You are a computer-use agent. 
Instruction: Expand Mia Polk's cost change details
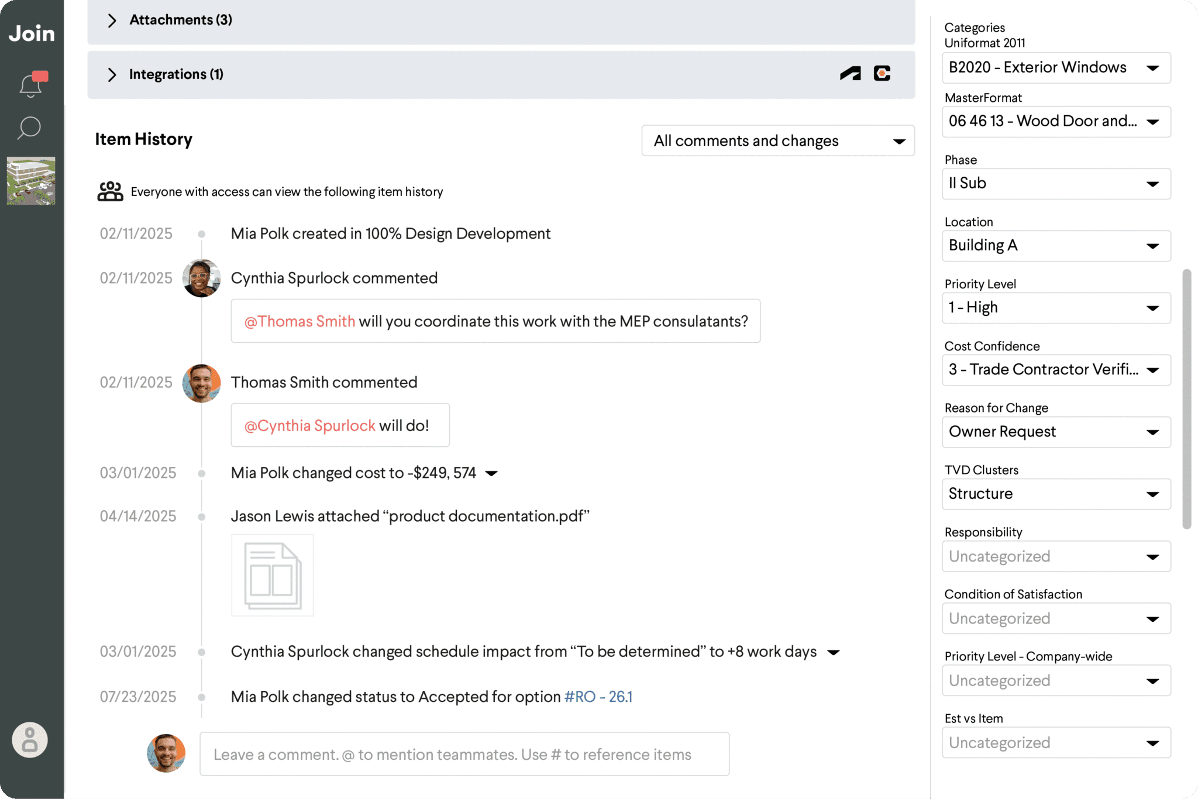coord(492,473)
